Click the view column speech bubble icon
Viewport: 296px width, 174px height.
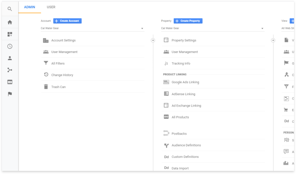(x=286, y=152)
